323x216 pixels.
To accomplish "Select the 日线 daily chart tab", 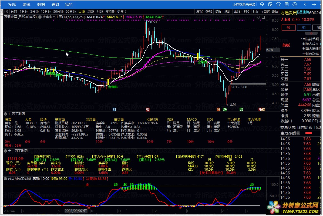I will tap(82, 12).
